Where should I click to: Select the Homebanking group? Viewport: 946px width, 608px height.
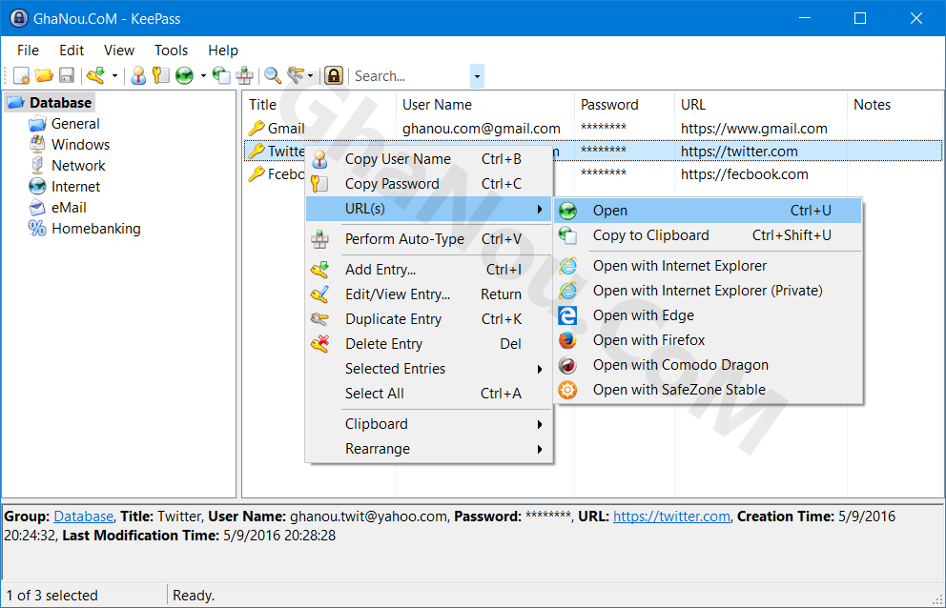(x=96, y=229)
